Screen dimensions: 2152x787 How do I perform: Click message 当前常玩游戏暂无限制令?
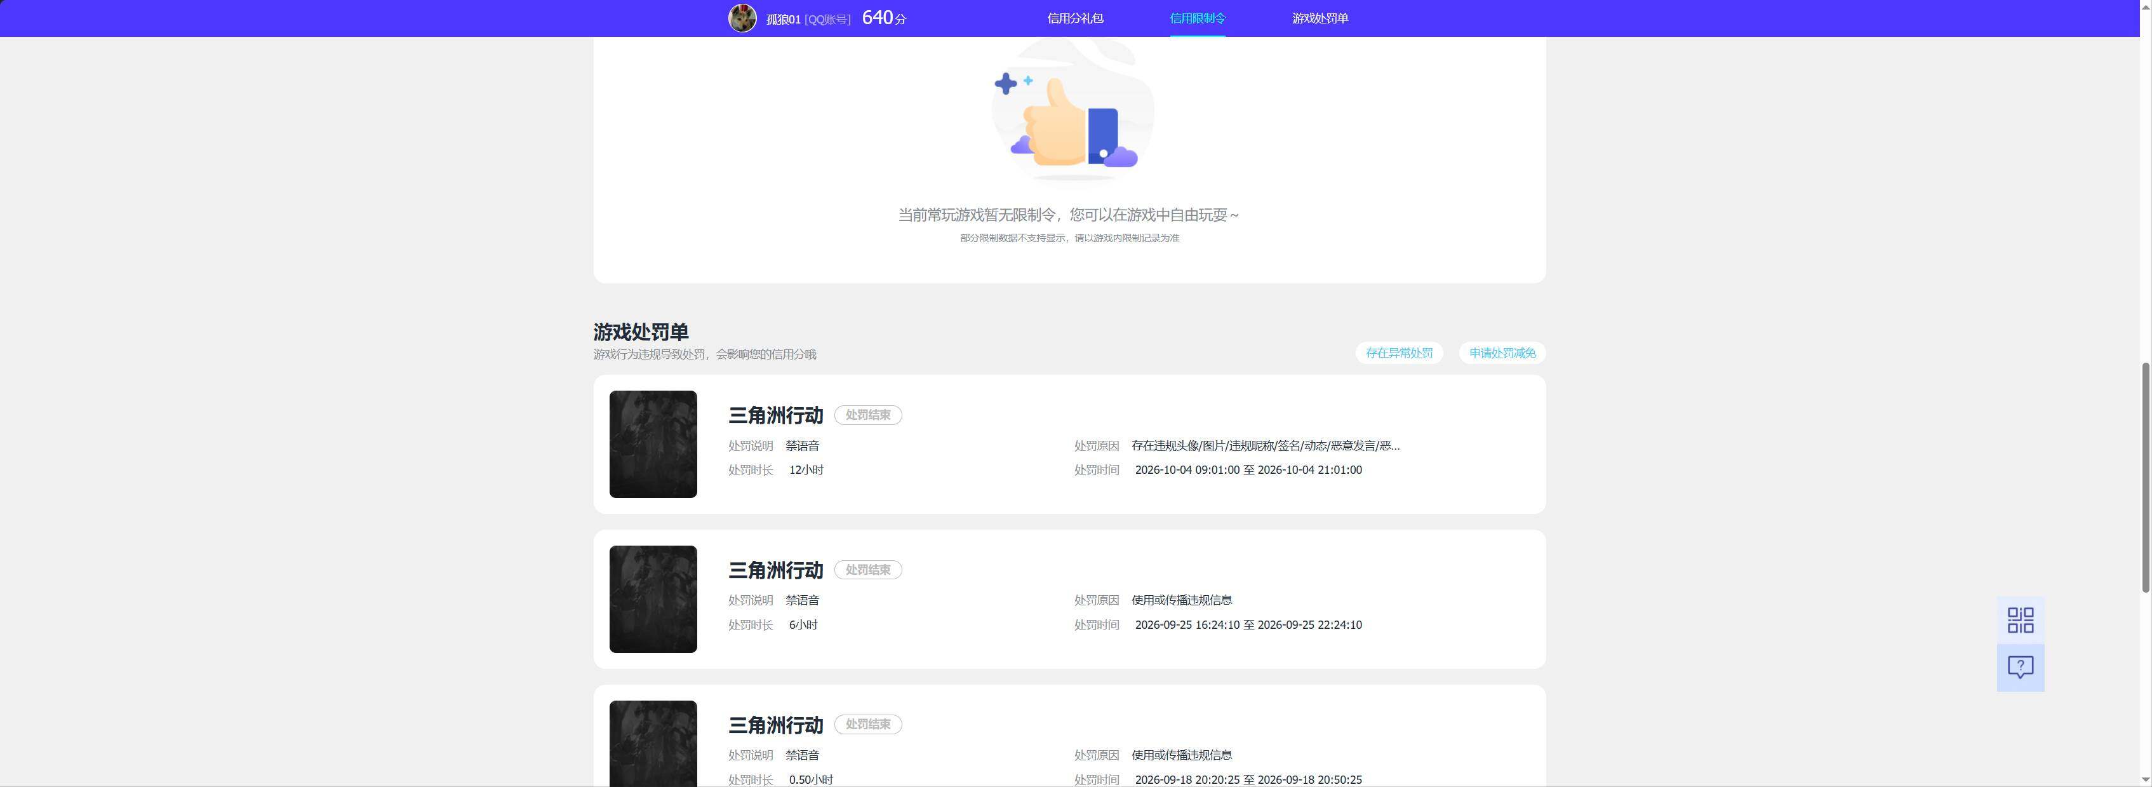coord(1069,215)
